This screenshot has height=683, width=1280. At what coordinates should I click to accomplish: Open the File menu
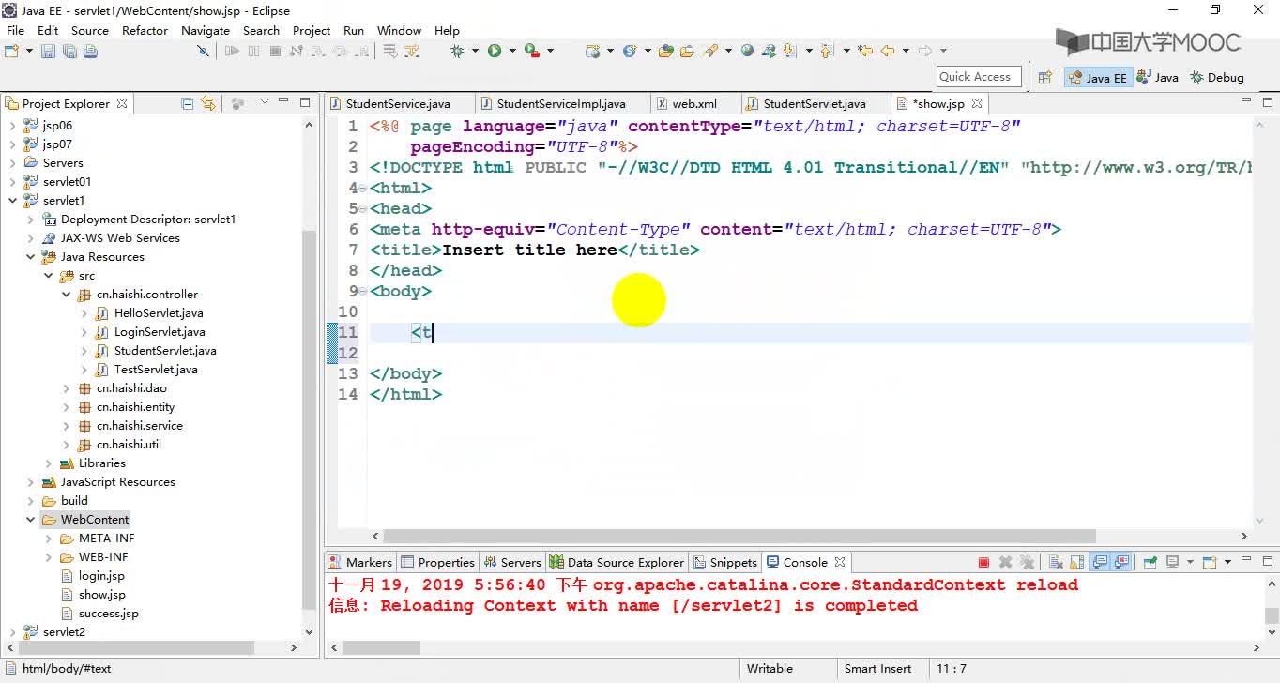15,30
